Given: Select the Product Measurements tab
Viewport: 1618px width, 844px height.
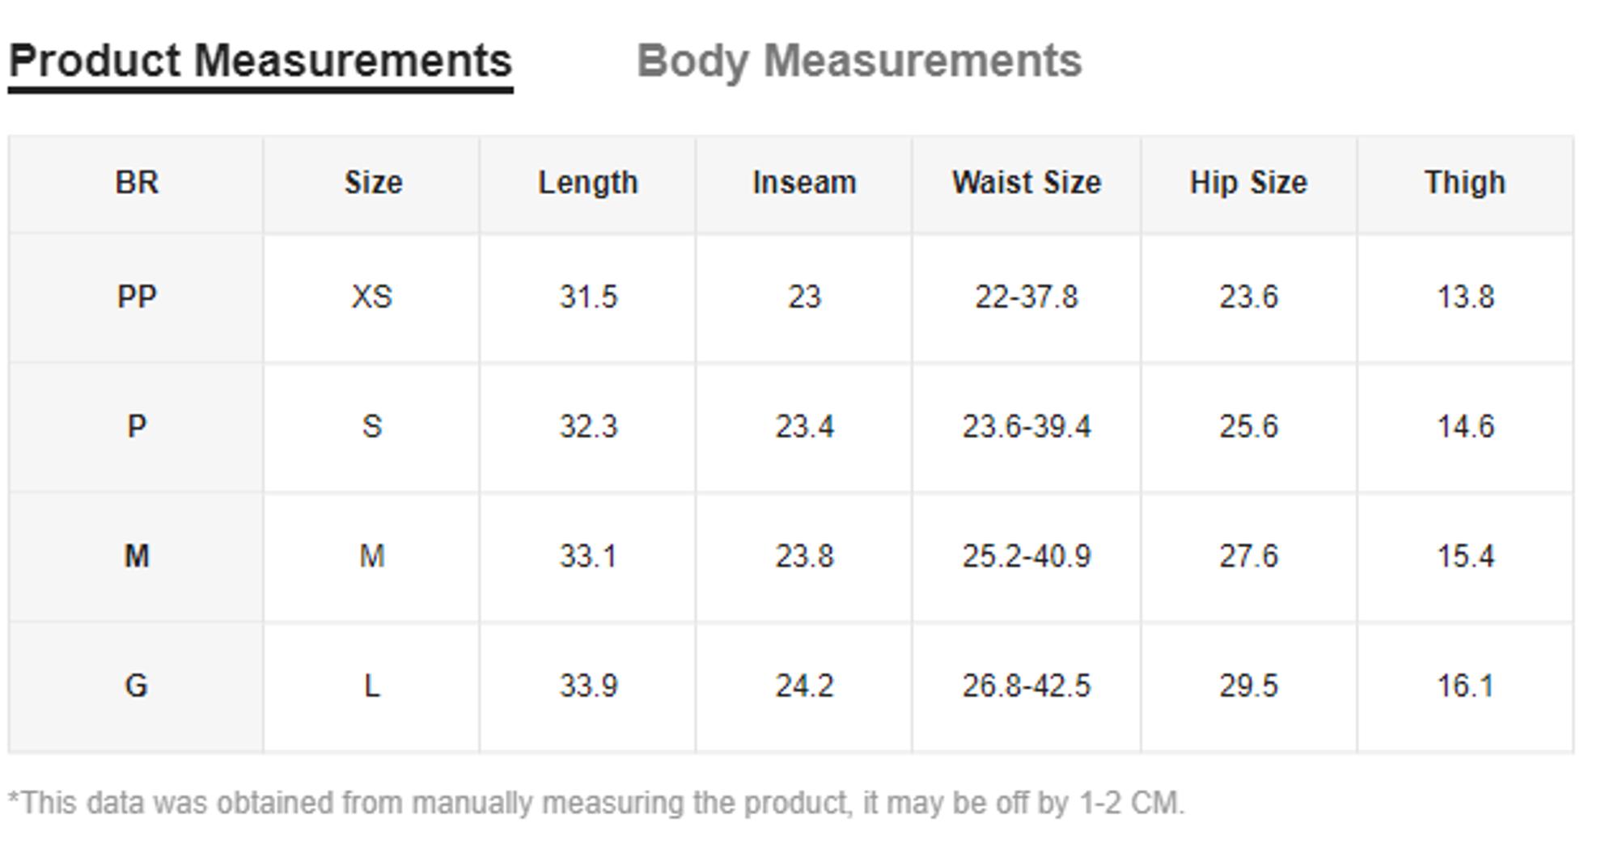Looking at the screenshot, I should (260, 61).
